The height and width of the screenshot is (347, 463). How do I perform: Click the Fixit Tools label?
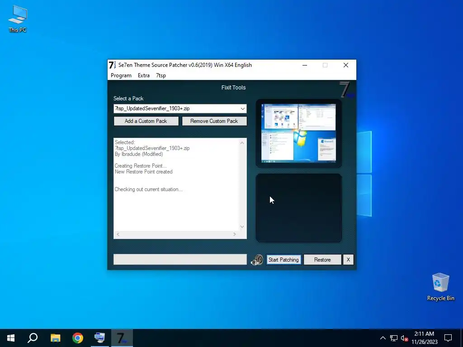click(233, 87)
